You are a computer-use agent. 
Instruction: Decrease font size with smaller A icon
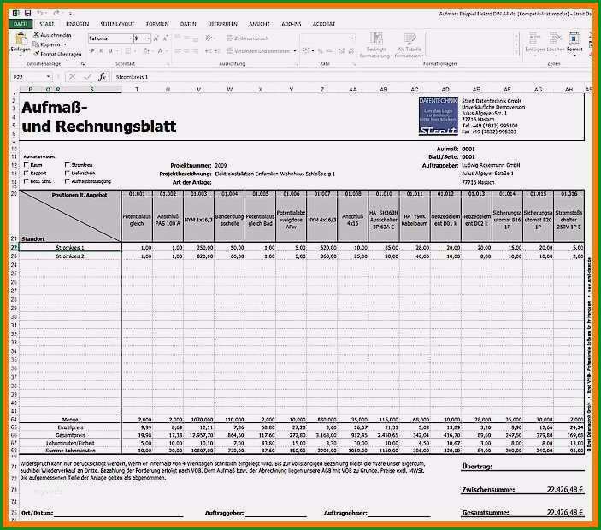(165, 38)
